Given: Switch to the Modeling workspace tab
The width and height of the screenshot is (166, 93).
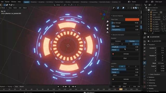Looking at the screenshot, I should [33, 2].
